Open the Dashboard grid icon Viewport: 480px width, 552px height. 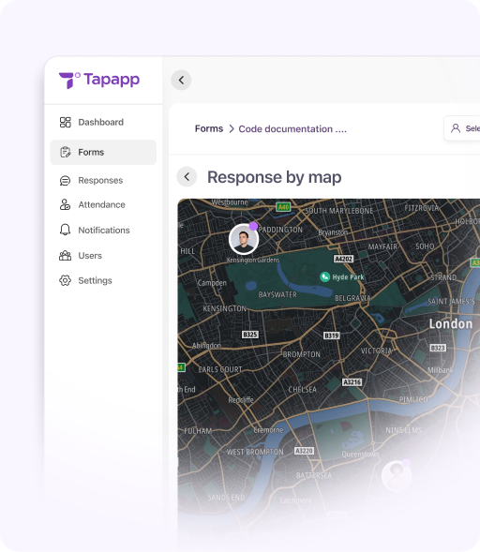tap(65, 122)
